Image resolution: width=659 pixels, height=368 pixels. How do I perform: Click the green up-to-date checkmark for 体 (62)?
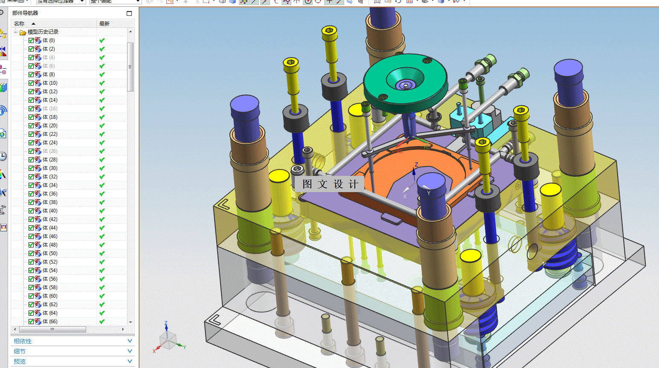pyautogui.click(x=102, y=305)
